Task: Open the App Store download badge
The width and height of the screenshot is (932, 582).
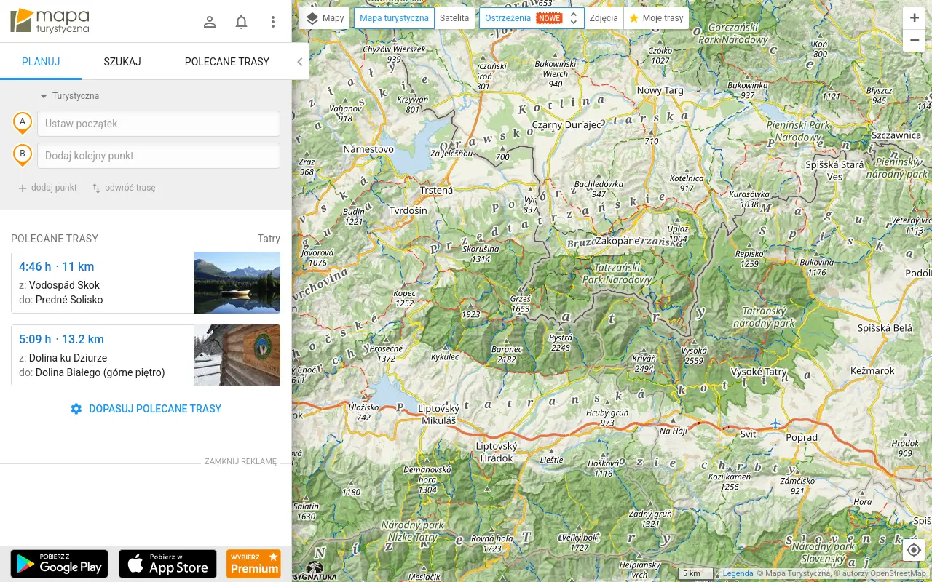Action: pos(167,564)
